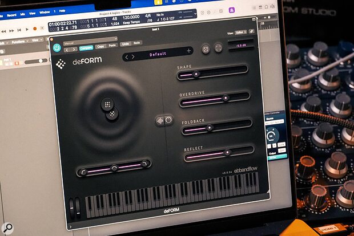Click the REFLECT slider handle
The height and width of the screenshot is (236, 354).
coord(227,153)
